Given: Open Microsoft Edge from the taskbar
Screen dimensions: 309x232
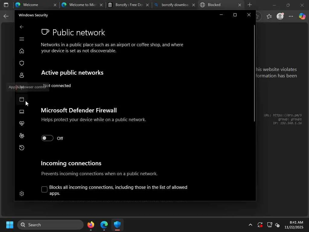Looking at the screenshot, I should 104,225.
